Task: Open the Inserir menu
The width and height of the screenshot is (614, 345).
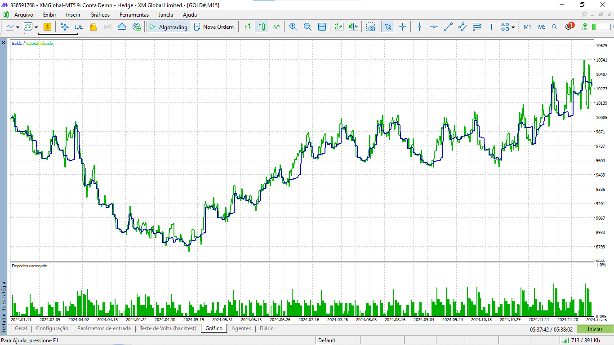Action: tap(73, 15)
